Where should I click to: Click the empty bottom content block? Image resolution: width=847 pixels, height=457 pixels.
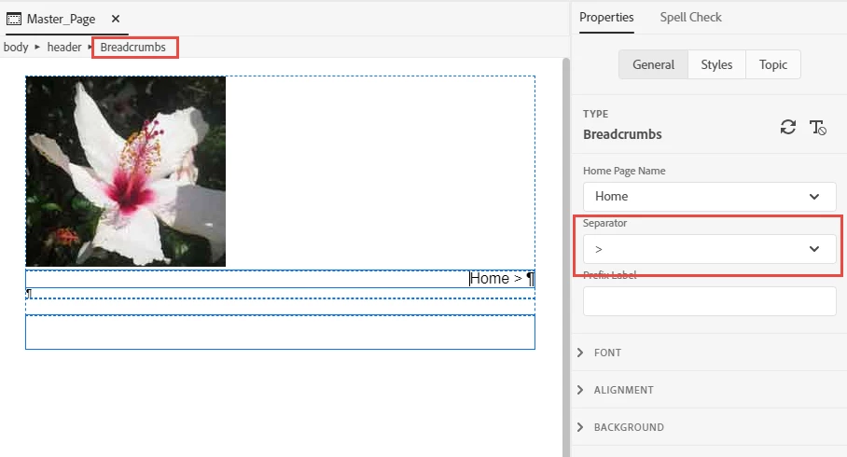(280, 332)
